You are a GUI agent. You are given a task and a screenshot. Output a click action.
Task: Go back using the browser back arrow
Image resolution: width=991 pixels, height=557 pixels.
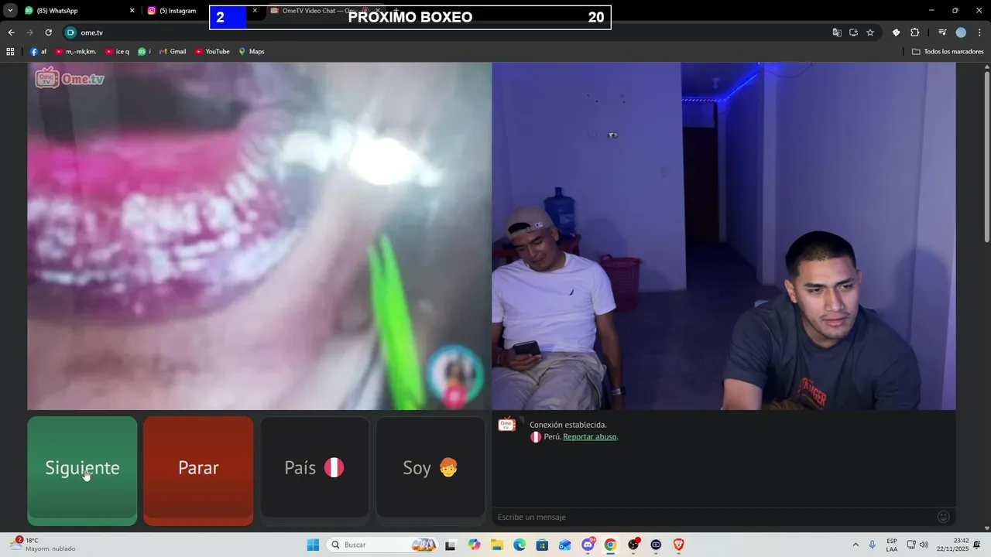pyautogui.click(x=11, y=32)
